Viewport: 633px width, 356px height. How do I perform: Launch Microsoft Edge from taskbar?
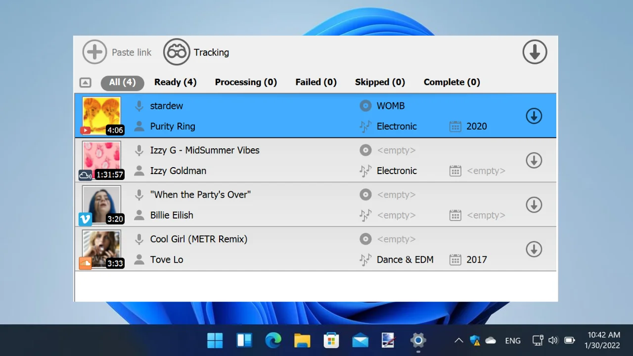pyautogui.click(x=273, y=340)
